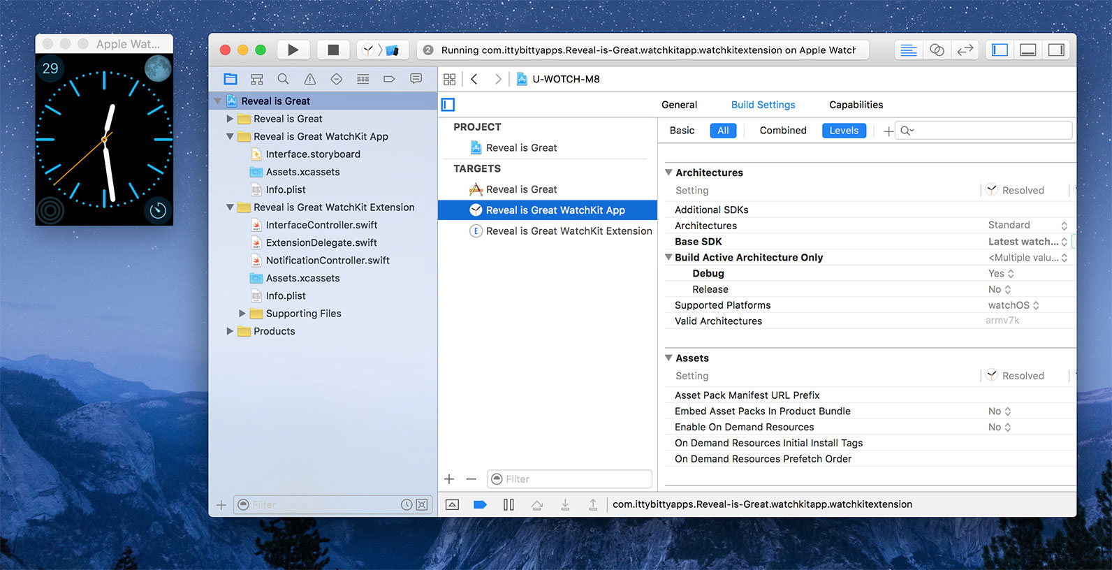Collapse Build Active Architecture Only setting
Image resolution: width=1112 pixels, height=570 pixels.
[668, 258]
